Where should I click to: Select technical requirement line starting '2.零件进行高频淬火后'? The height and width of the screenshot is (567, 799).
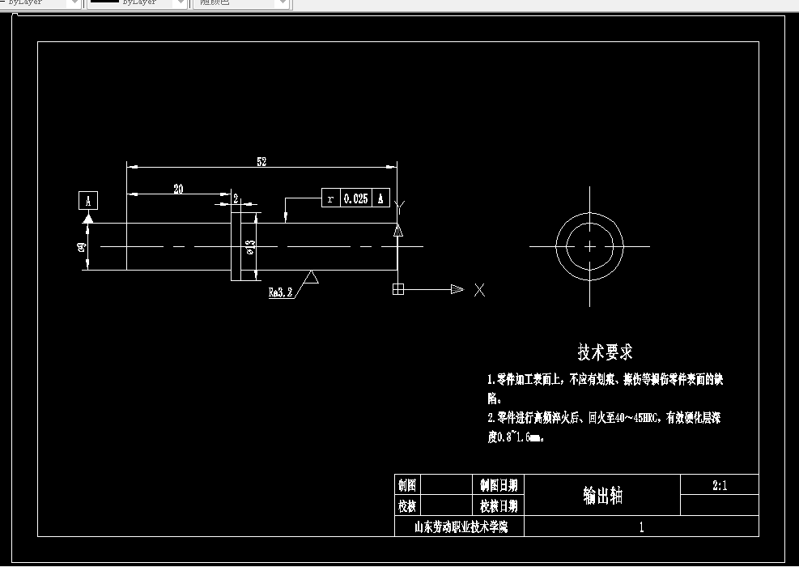pyautogui.click(x=604, y=418)
